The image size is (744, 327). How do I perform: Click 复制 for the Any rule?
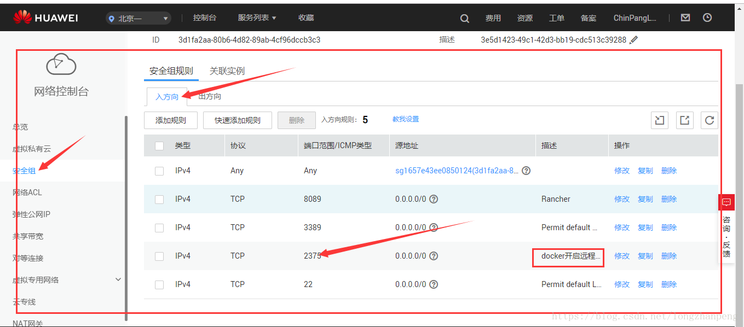[645, 171]
